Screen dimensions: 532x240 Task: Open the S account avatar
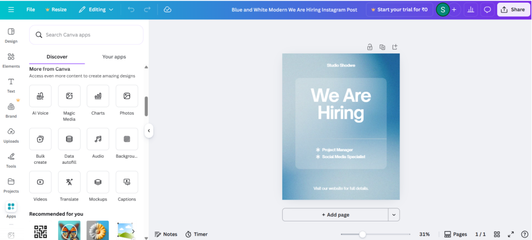pyautogui.click(x=443, y=9)
